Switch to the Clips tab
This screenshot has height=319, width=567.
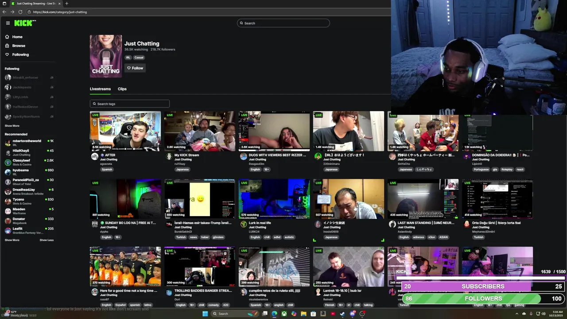click(122, 89)
